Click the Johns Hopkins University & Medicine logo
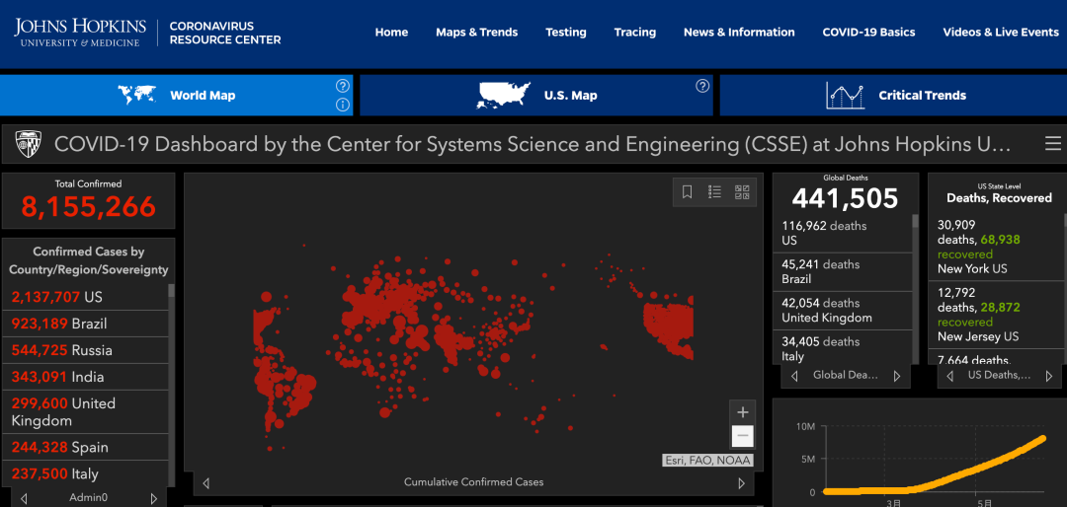Image resolution: width=1067 pixels, height=507 pixels. (x=80, y=33)
